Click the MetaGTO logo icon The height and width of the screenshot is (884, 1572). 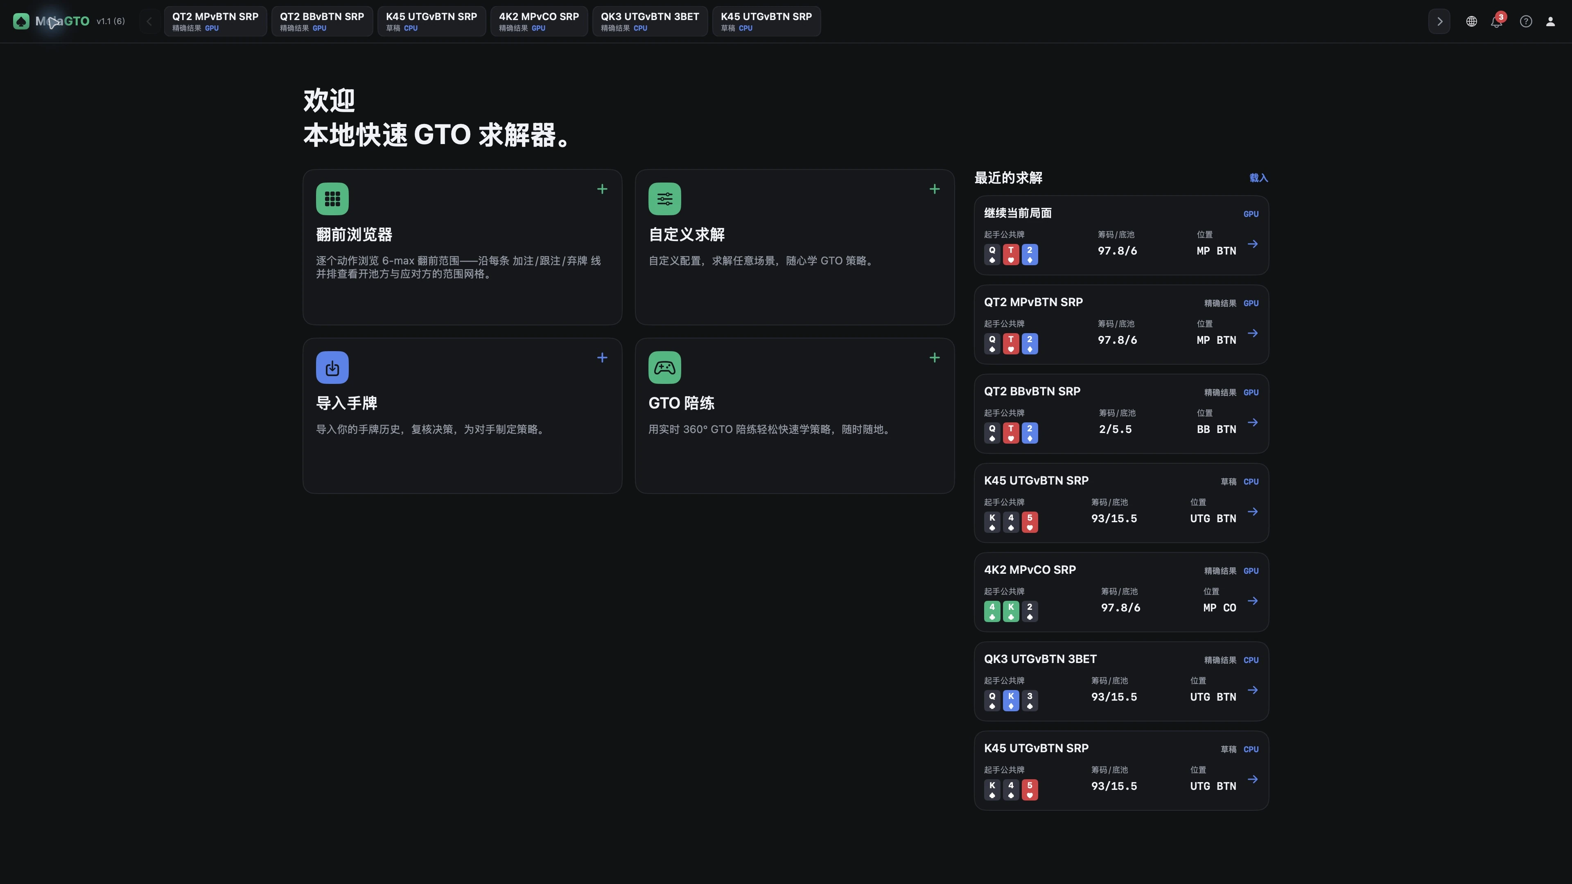pyautogui.click(x=21, y=21)
